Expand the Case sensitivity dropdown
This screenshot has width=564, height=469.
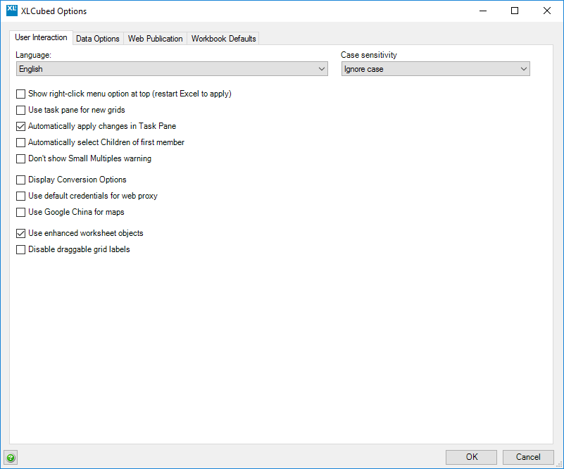[436, 69]
